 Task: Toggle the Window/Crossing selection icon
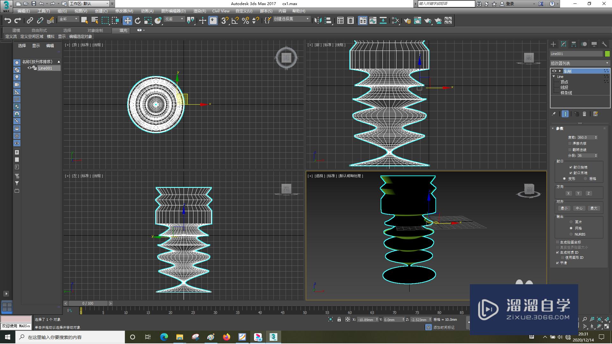[115, 21]
